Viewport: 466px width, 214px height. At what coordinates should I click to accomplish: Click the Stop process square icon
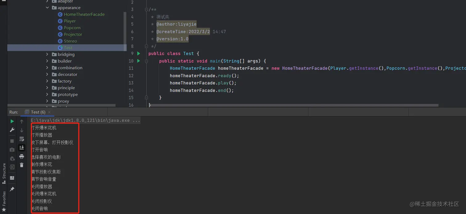[12, 141]
